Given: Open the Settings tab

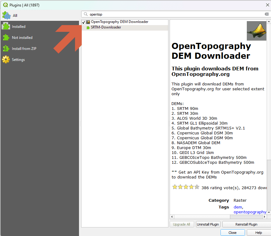Looking at the screenshot, I should [40, 60].
